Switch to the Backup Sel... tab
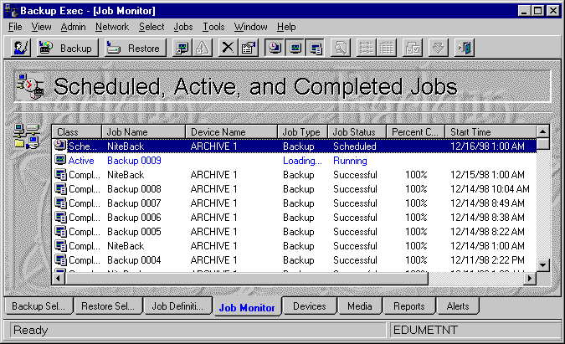Image resolution: width=565 pixels, height=344 pixels. [x=39, y=306]
